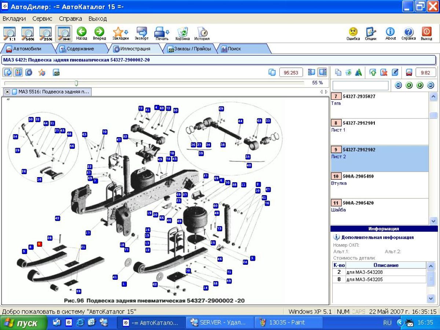The height and width of the screenshot is (330, 440).
Task: Toggle the right-side parts list layout button
Action: coord(322,72)
